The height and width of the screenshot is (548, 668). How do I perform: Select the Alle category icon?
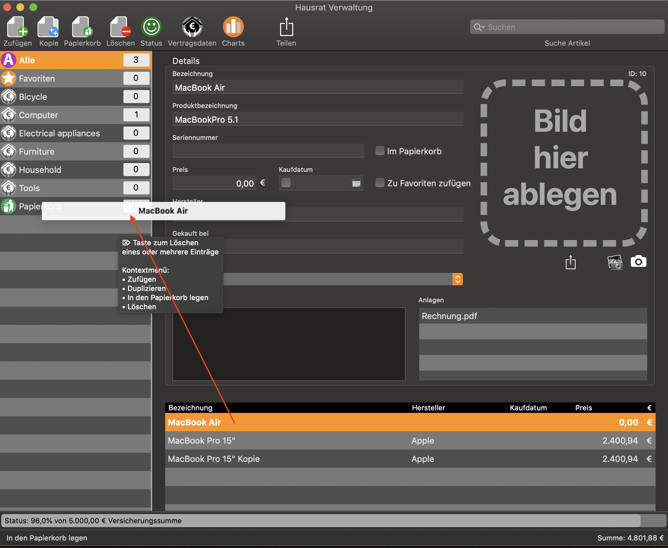[8, 60]
